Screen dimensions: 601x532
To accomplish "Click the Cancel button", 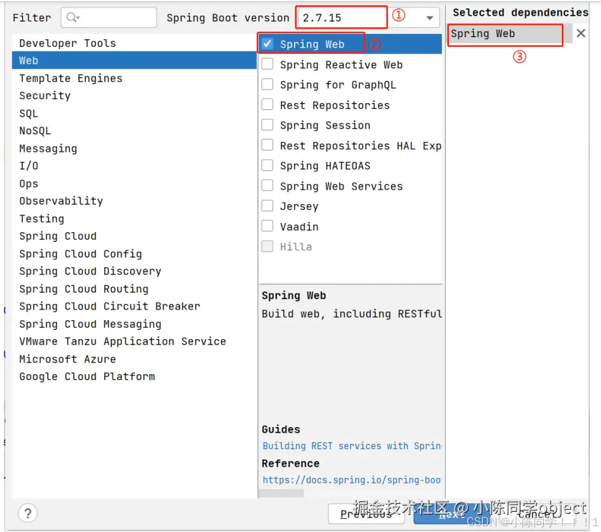I will tap(536, 514).
